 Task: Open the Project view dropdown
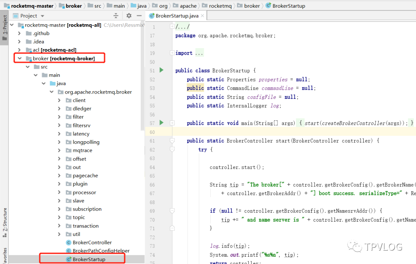[x=42, y=16]
